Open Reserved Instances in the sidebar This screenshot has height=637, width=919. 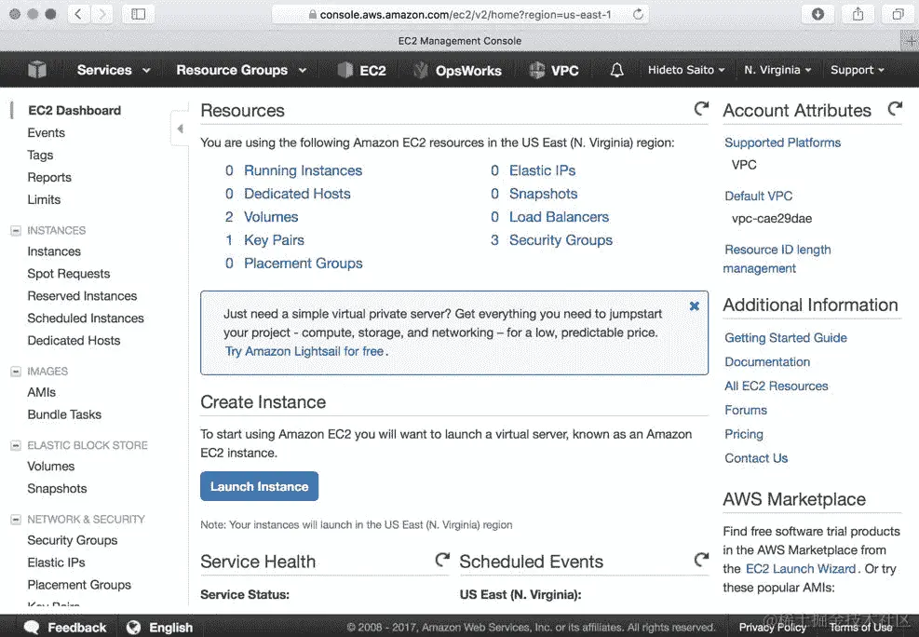click(82, 296)
